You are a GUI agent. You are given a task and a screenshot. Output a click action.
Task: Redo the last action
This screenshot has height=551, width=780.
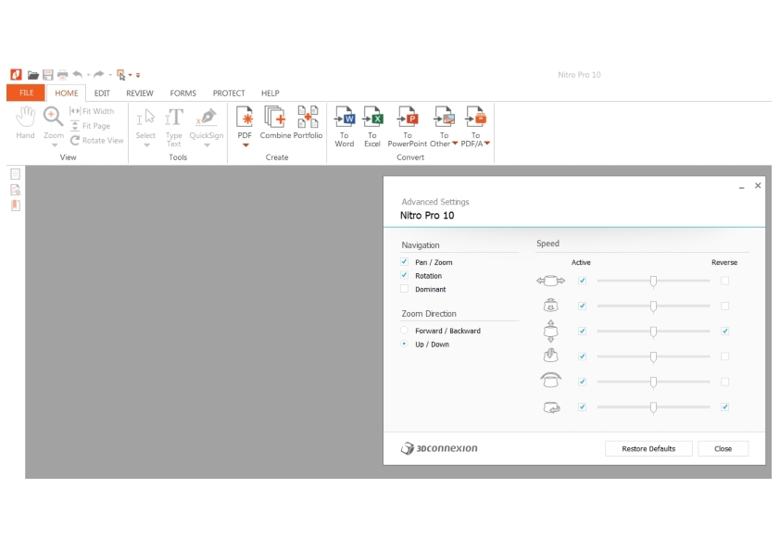(x=98, y=75)
